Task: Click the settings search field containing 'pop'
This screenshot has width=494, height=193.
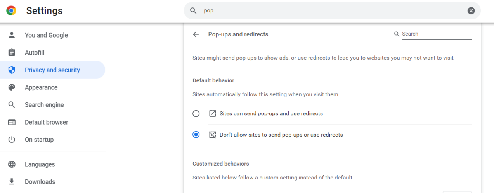Action: click(332, 11)
